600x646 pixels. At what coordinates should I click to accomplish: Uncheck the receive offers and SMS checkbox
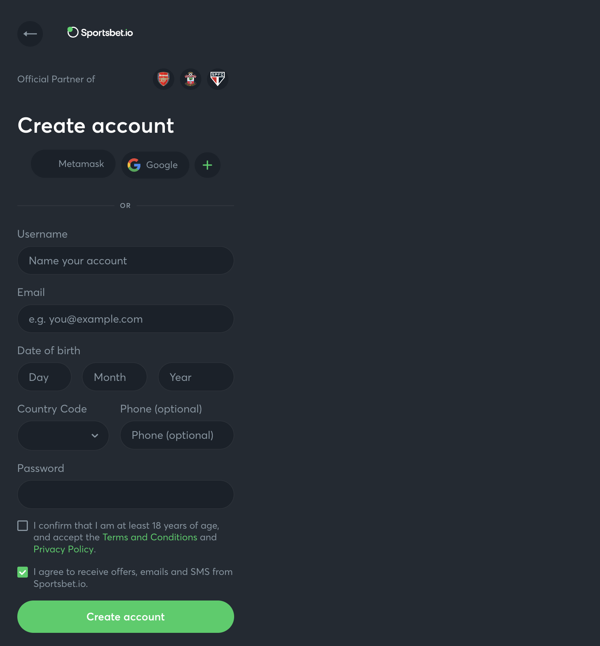coord(23,572)
